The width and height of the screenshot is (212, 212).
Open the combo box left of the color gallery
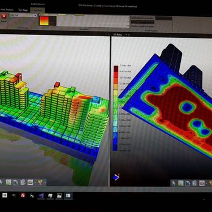pos(23,15)
